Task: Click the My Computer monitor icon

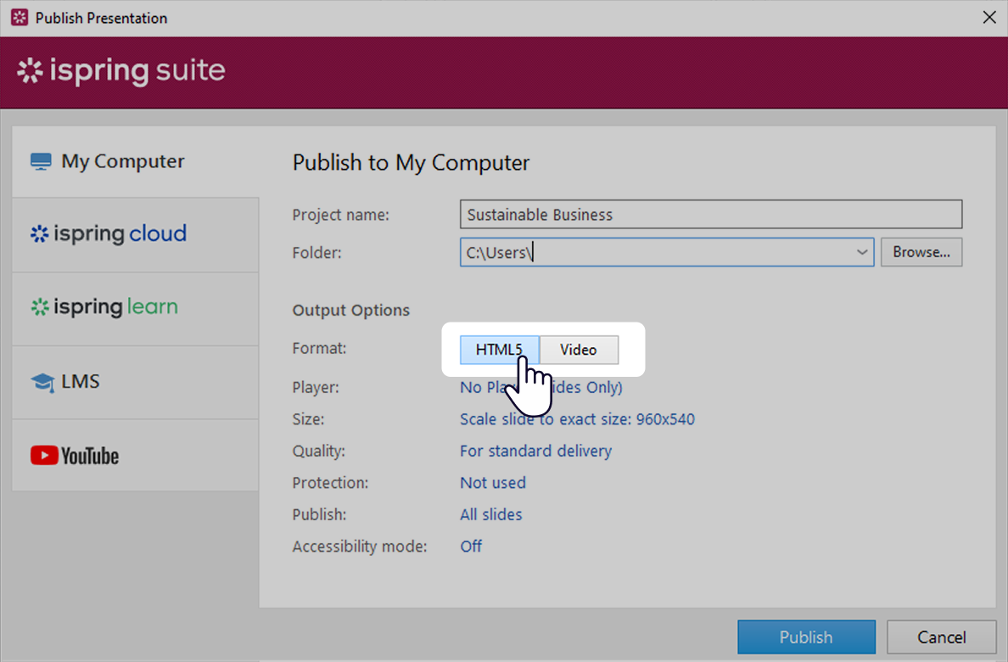Action: click(40, 160)
